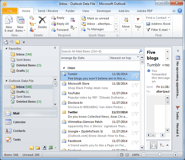Screen dimensions: 185x160
Task: Click the Outlook Help question mark icon
Action: [x=180, y=11]
